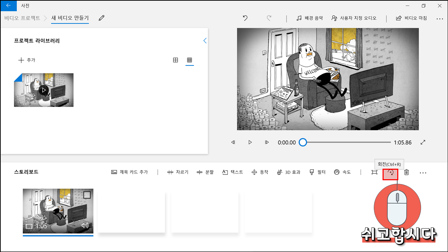This screenshot has width=448, height=252.
Task: Undo the last action
Action: (x=245, y=18)
